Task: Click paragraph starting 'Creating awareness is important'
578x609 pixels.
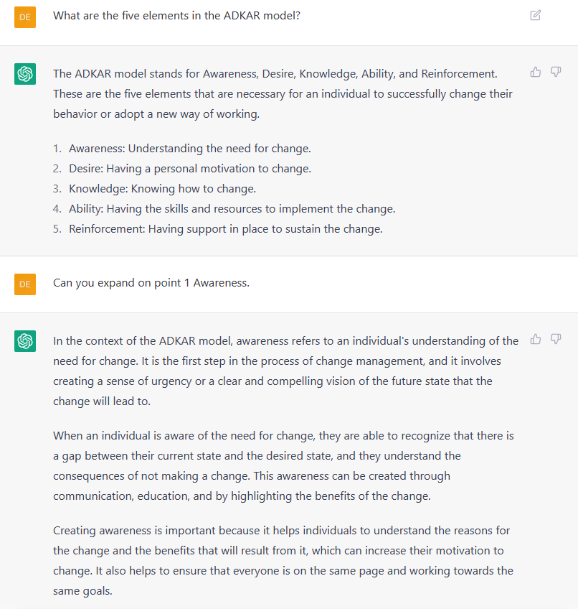Action: (283, 560)
